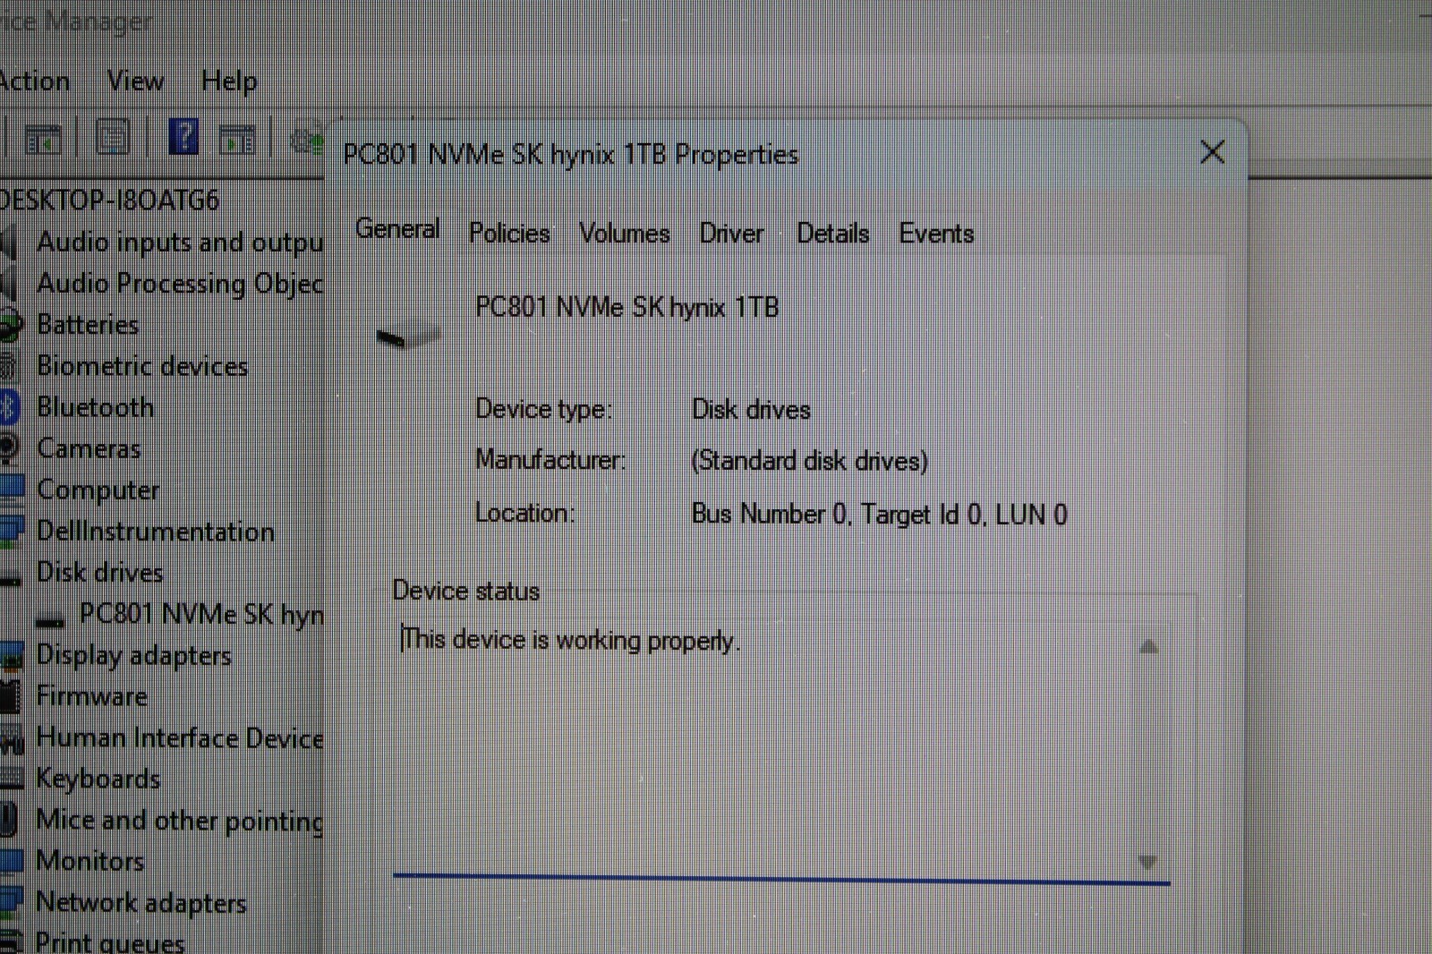Select the Keyboards category
The height and width of the screenshot is (954, 1432).
tap(98, 779)
